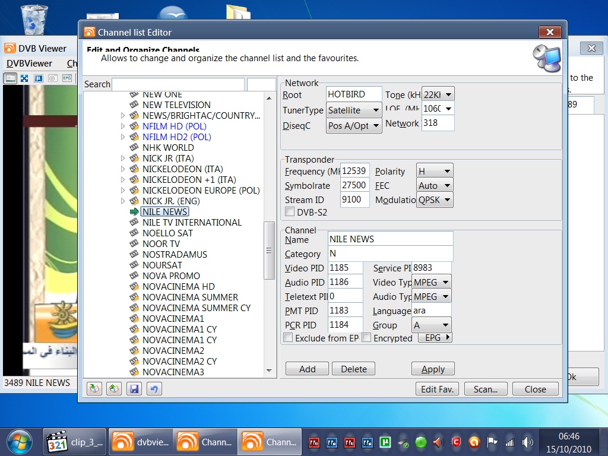Click inside the Search field
This screenshot has width=608, height=456.
click(178, 84)
